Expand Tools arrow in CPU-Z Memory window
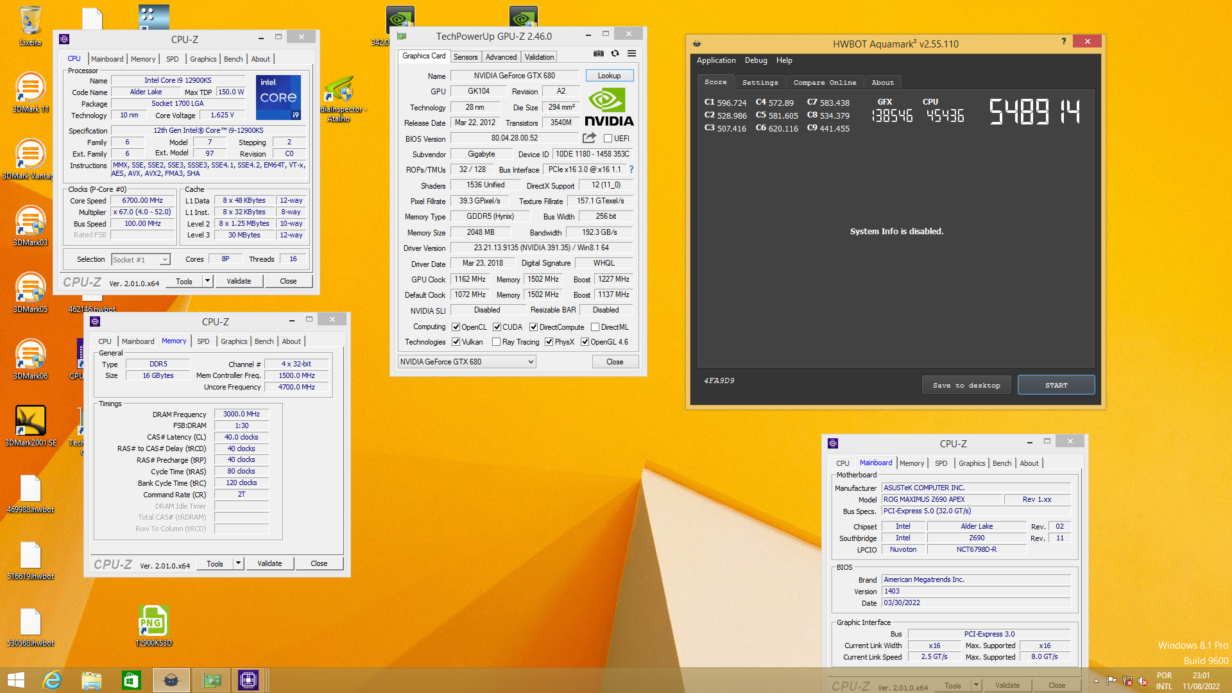 click(x=237, y=563)
